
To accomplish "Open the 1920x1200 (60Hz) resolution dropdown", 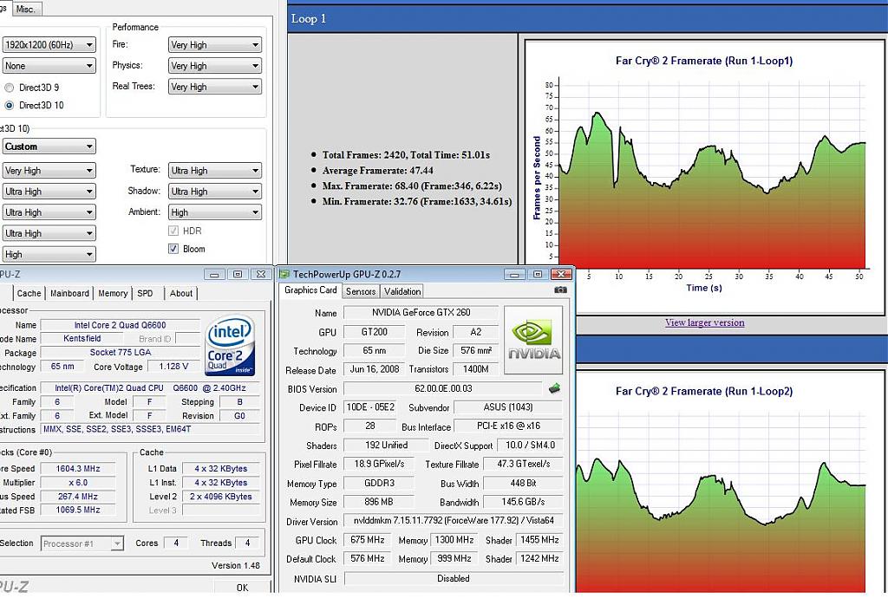I will [49, 45].
